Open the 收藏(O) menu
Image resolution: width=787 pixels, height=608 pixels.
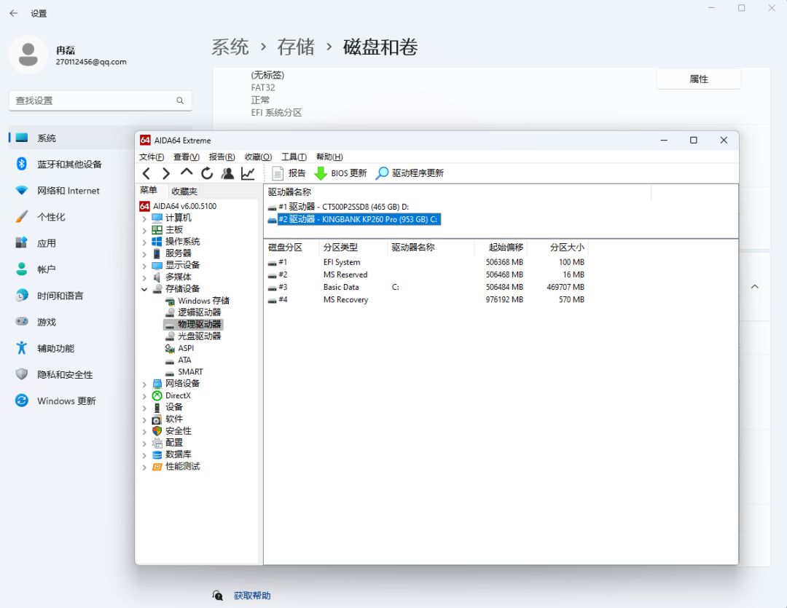coord(258,157)
